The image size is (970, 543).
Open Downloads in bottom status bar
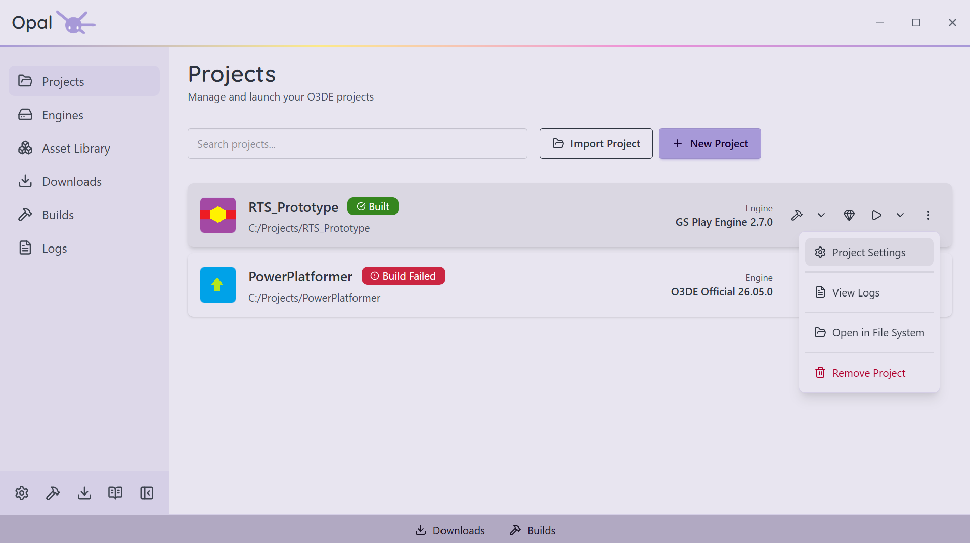[450, 530]
